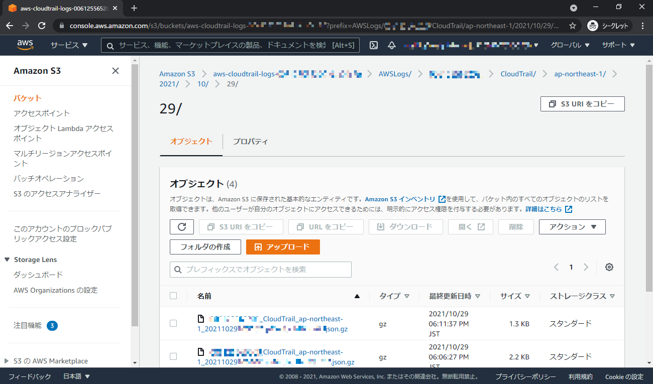
Task: Sort by タイプ column
Action: point(394,296)
